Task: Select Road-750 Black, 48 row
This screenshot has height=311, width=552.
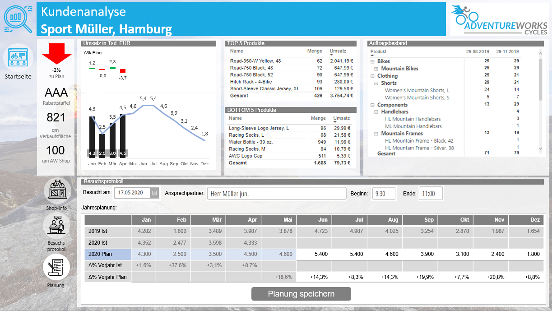Action: pyautogui.click(x=291, y=68)
